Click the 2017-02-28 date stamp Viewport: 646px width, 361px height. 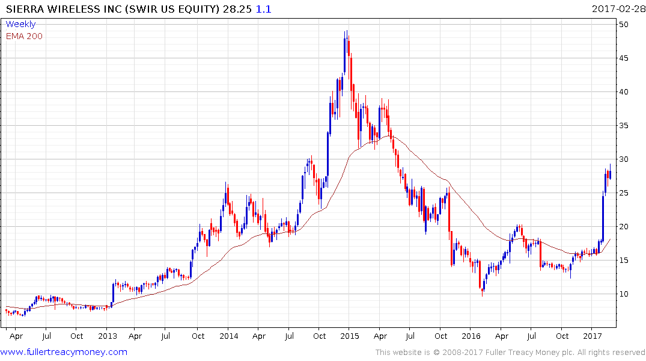618,9
